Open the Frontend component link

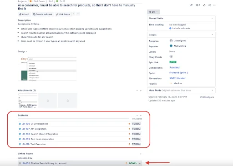pyautogui.click(x=174, y=67)
